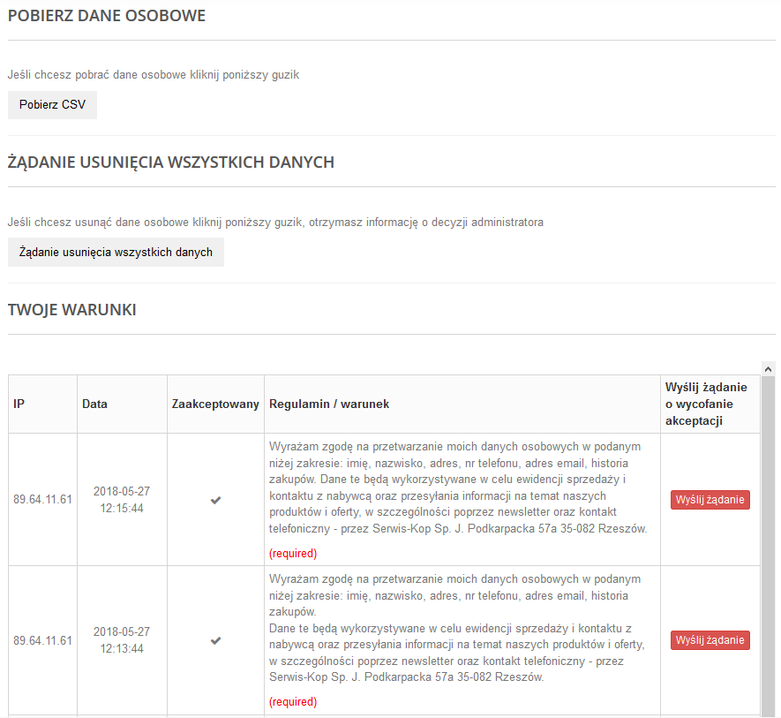Click the table's vertical scrollbar track

(x=768, y=547)
